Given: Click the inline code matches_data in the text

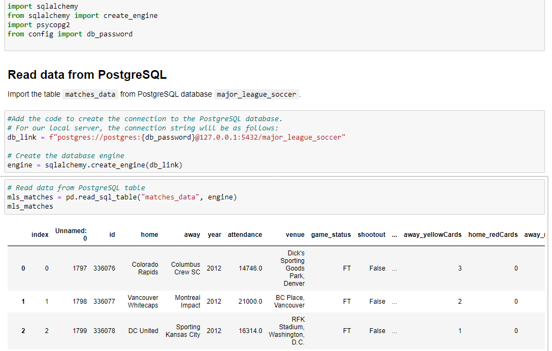Looking at the screenshot, I should 90,94.
